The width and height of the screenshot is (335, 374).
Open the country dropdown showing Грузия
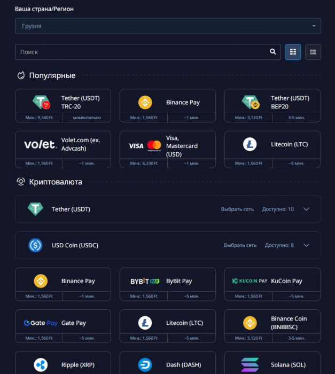(168, 26)
